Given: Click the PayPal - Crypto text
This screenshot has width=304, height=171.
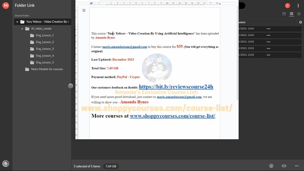Looking at the screenshot, I should pos(128,77).
